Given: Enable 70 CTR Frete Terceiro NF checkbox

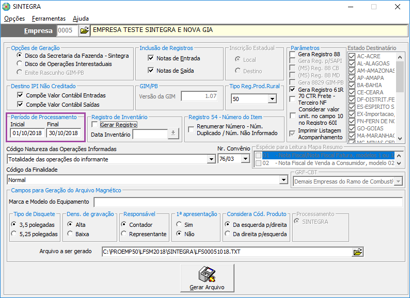Looking at the screenshot, I should [x=293, y=99].
